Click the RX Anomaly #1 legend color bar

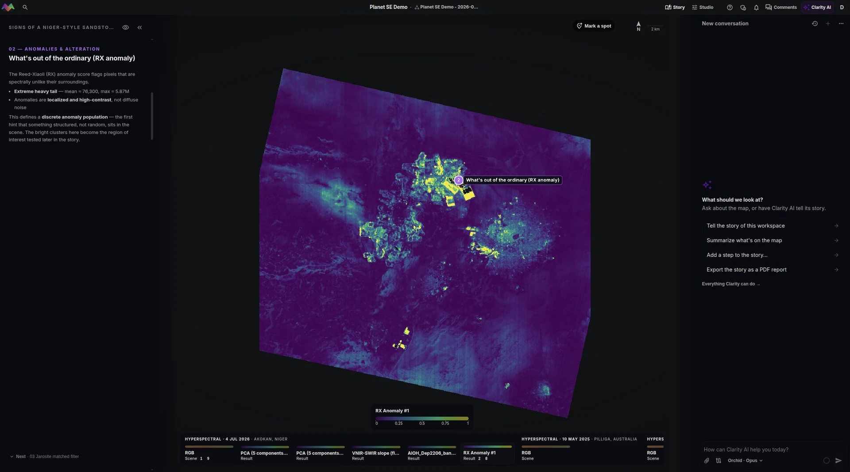coord(422,418)
